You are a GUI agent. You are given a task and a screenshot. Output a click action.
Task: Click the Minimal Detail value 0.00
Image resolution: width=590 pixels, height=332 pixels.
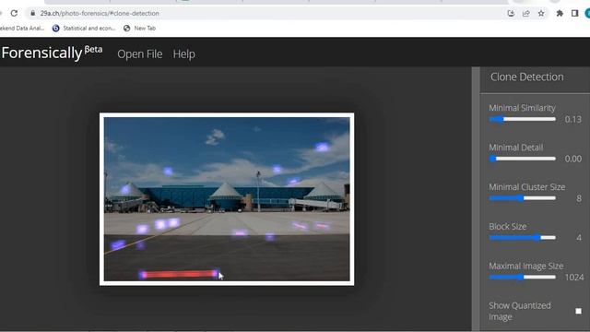[573, 159]
